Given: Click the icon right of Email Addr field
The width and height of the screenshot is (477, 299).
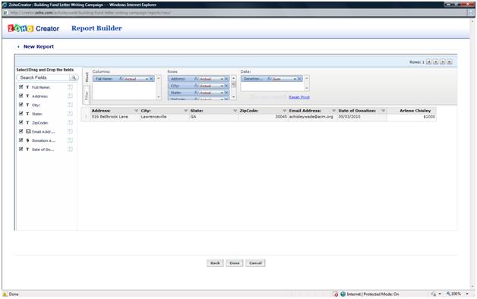Looking at the screenshot, I should pos(70,131).
